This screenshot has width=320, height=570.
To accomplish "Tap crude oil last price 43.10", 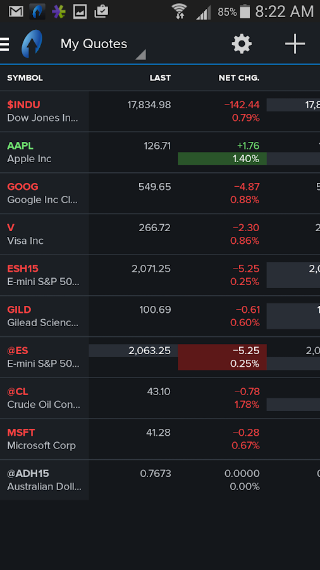I will pyautogui.click(x=159, y=391).
